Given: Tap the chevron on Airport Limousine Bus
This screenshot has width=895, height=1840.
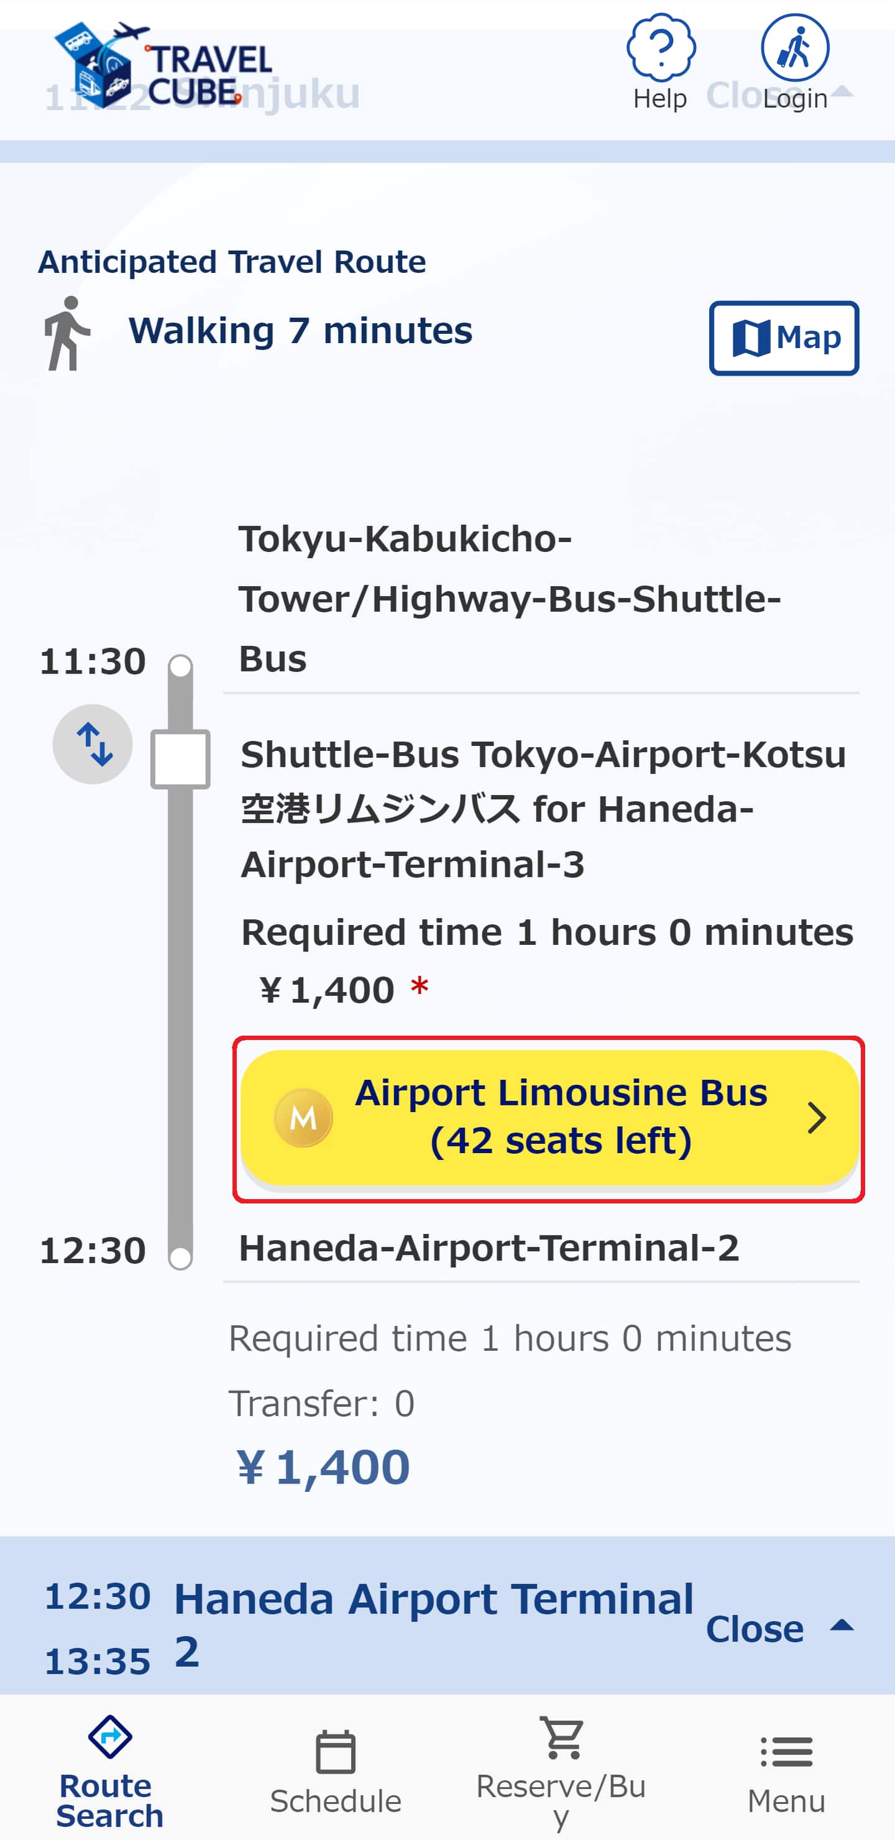Looking at the screenshot, I should [x=817, y=1118].
